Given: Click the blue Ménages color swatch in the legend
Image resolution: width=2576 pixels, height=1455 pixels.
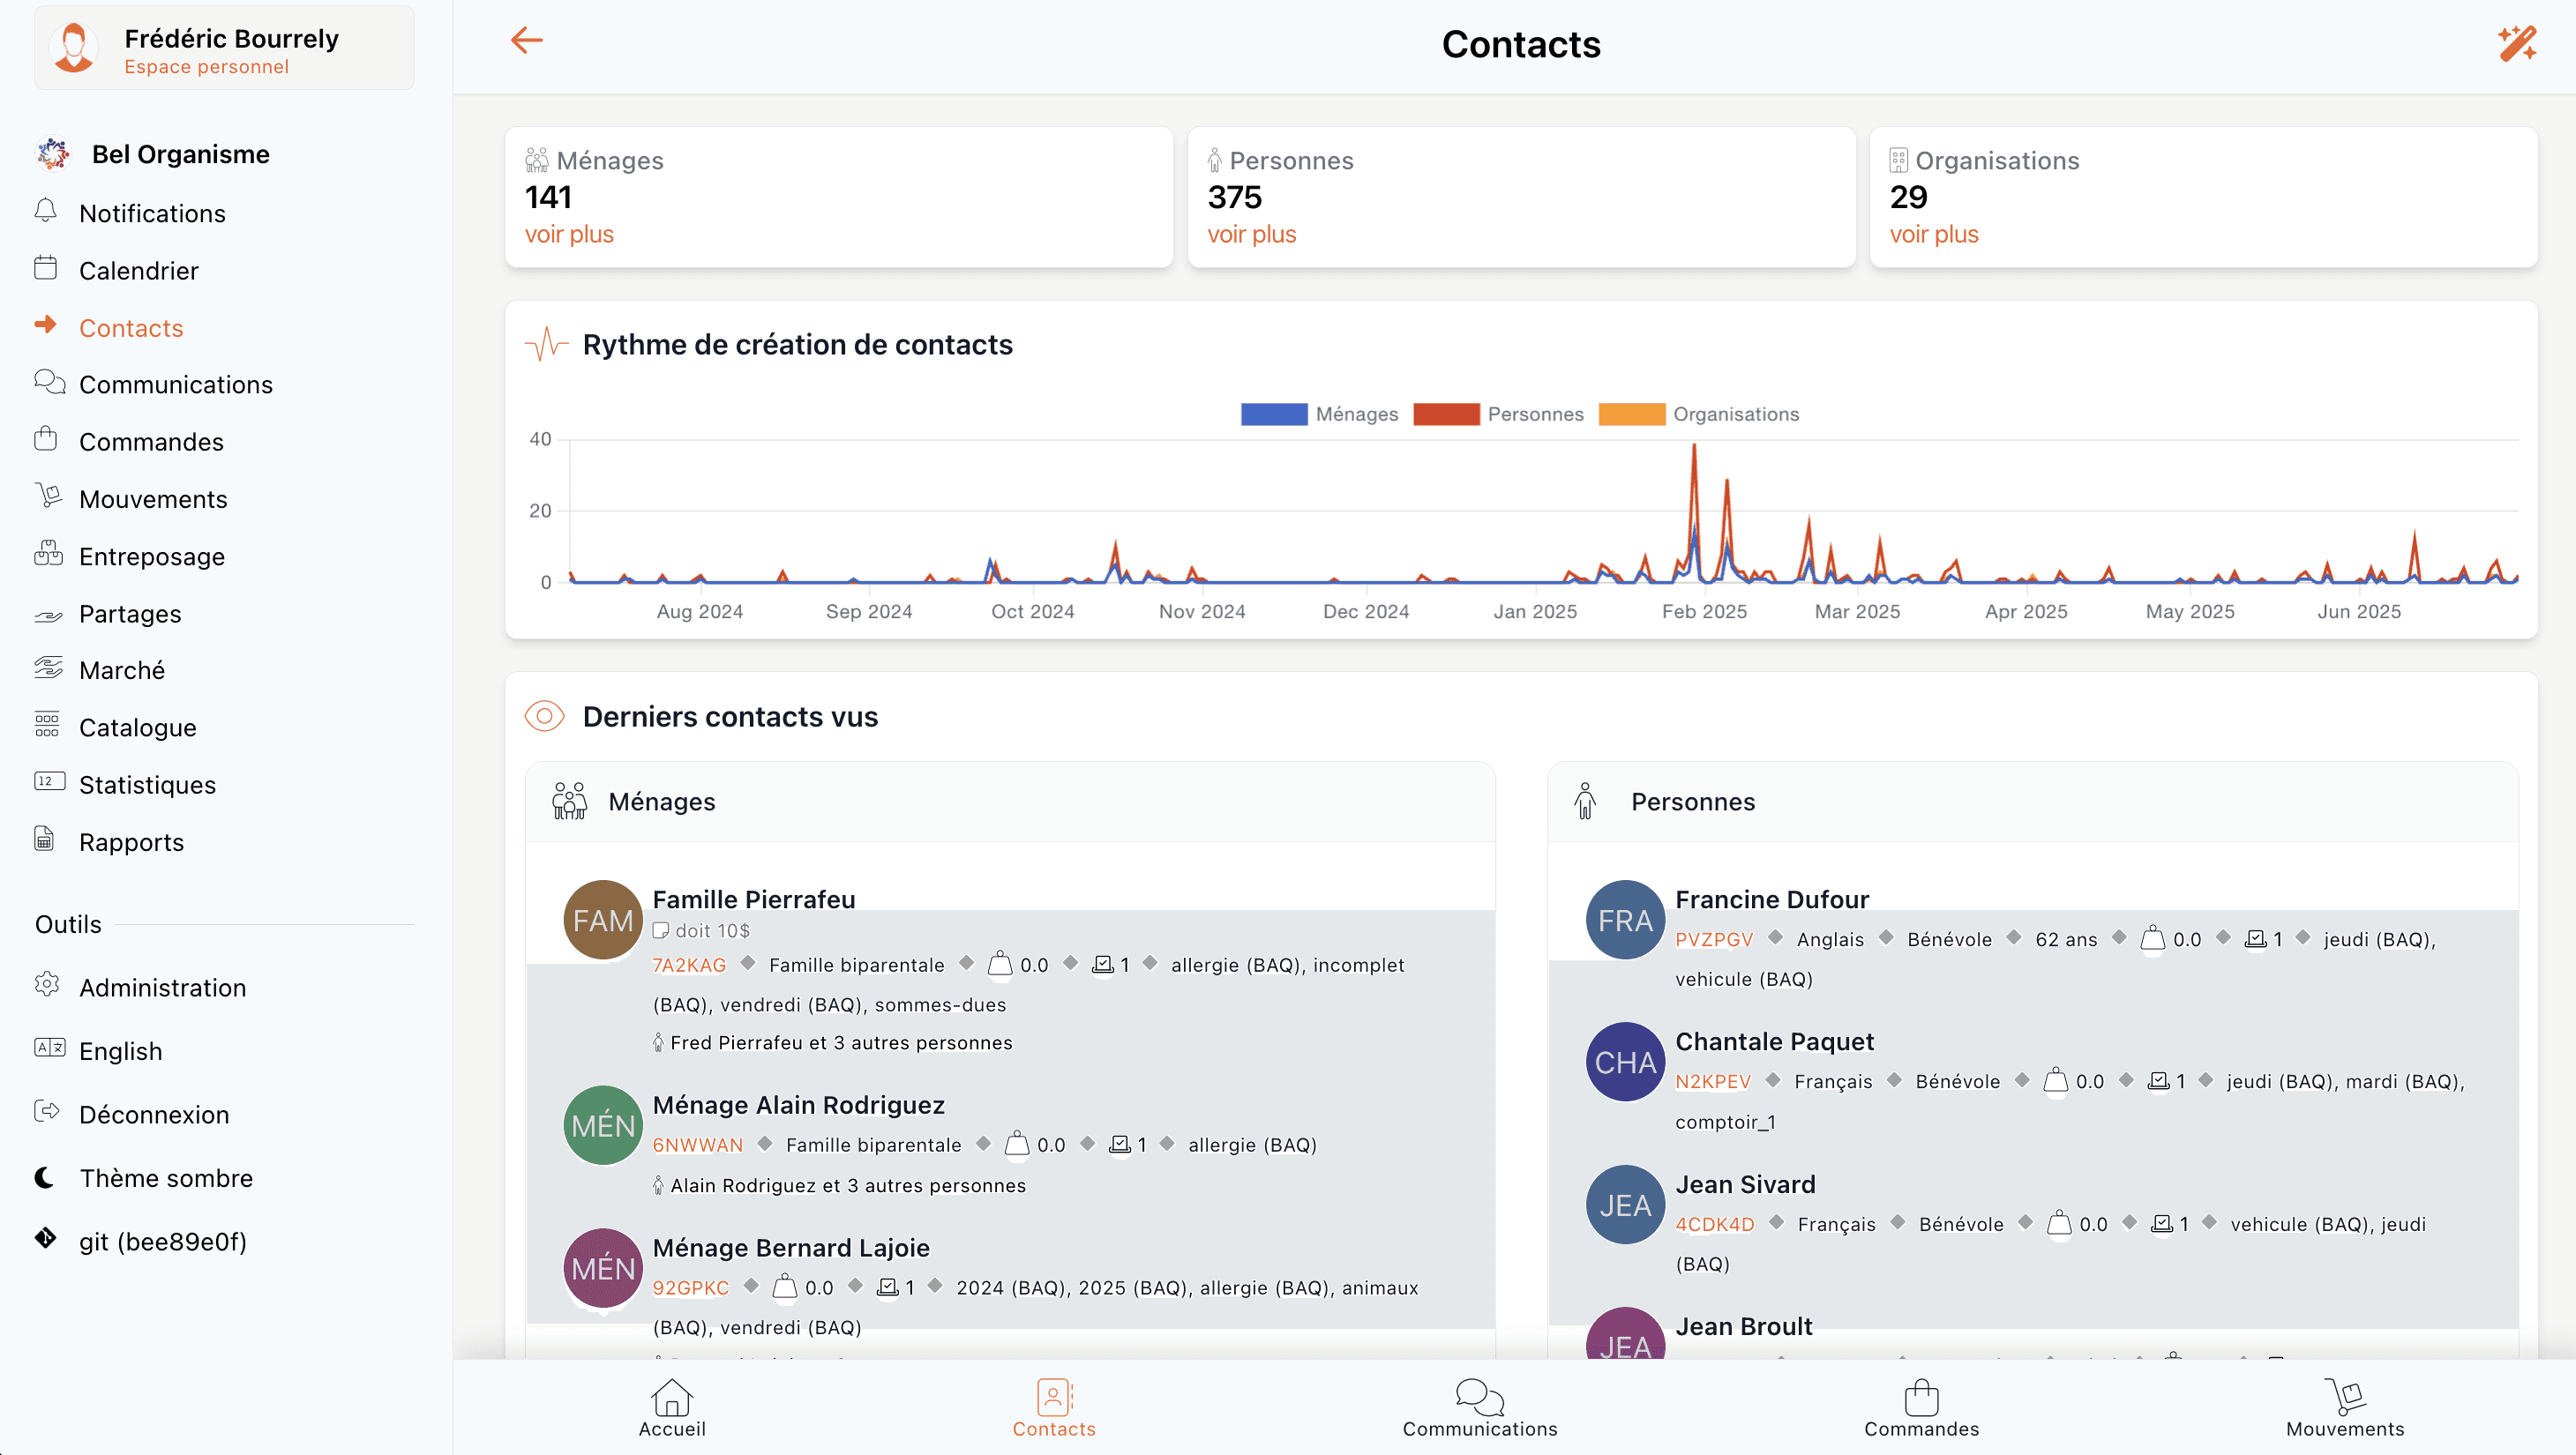Looking at the screenshot, I should coord(1273,413).
